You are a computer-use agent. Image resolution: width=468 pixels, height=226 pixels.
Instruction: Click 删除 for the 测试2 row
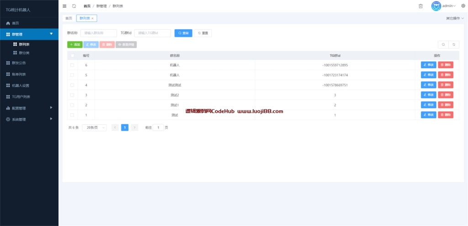(446, 95)
